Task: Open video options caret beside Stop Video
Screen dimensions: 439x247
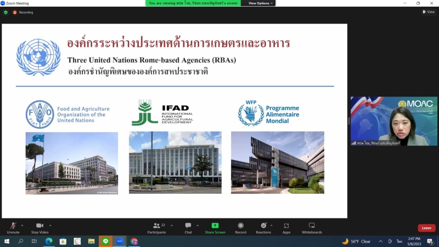Action: click(x=50, y=226)
